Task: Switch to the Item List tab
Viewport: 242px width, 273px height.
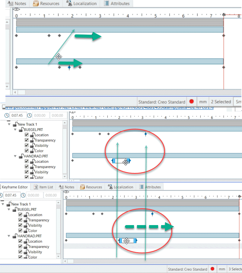Action: pyautogui.click(x=43, y=187)
